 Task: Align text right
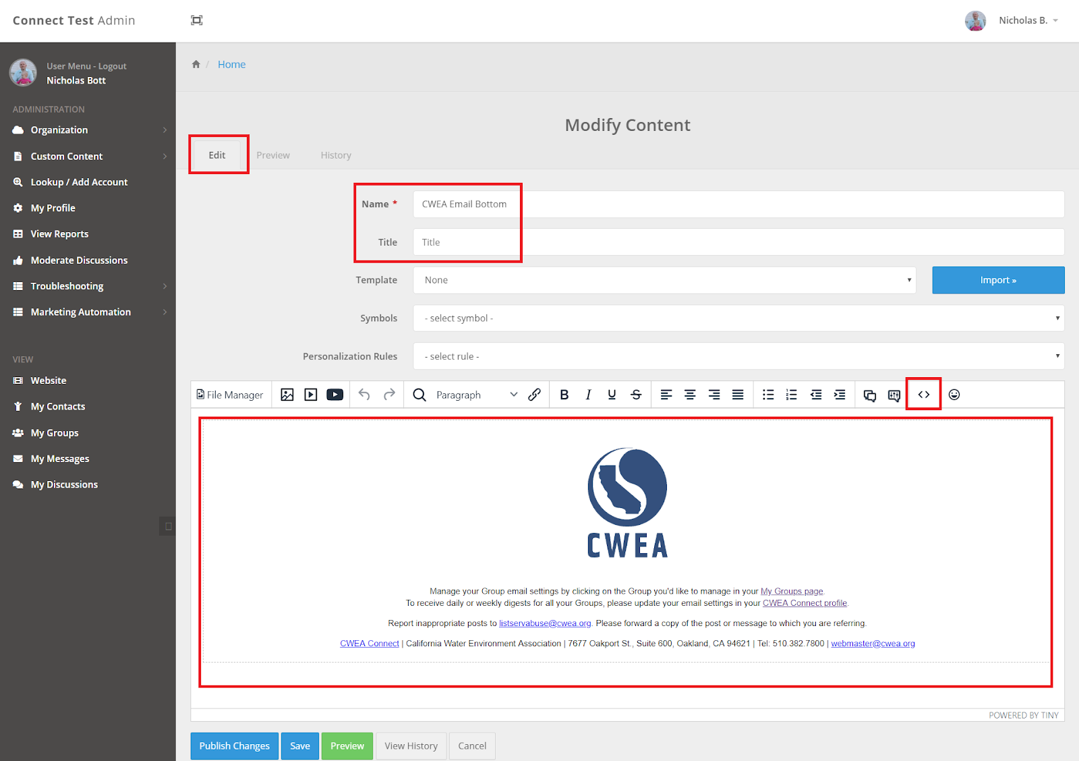[x=714, y=395]
